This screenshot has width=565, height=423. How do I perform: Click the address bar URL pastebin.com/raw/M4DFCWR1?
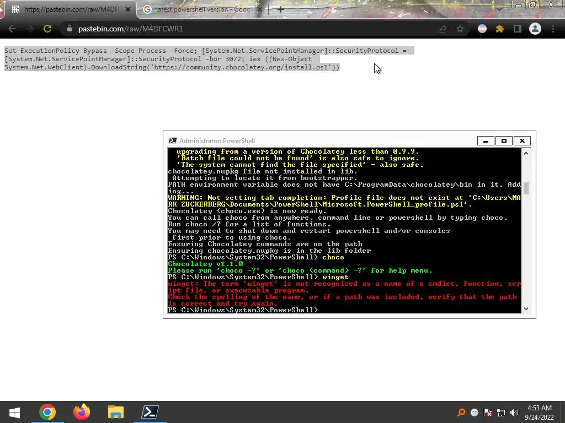coord(130,29)
